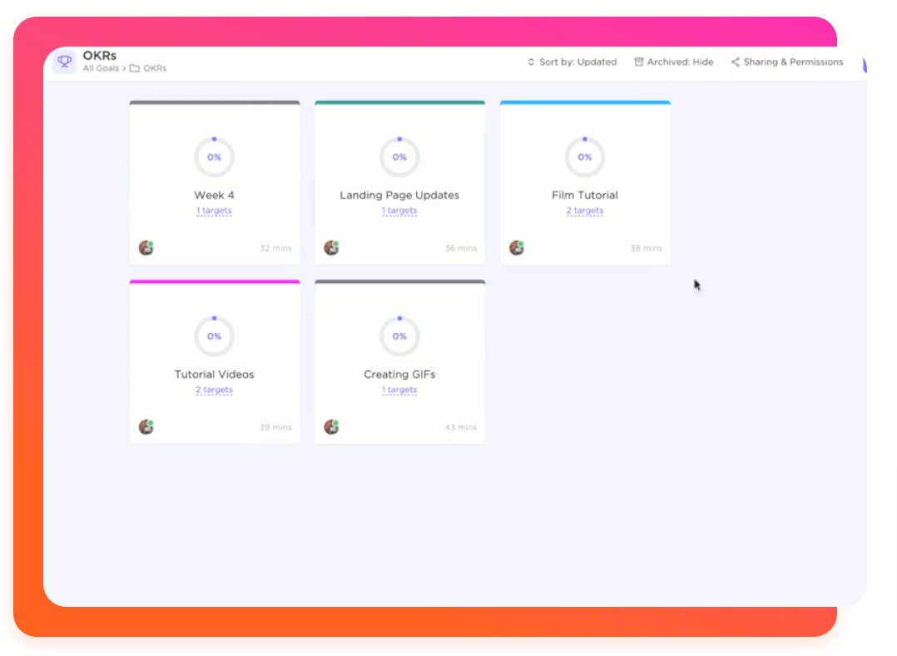Click owner avatar on Landing Page Updates card
Image resolution: width=897 pixels, height=656 pixels.
coord(331,248)
